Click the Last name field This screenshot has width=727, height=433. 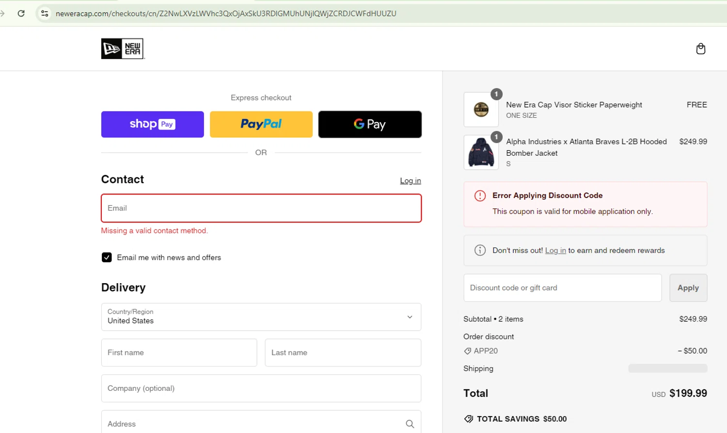[x=343, y=353]
